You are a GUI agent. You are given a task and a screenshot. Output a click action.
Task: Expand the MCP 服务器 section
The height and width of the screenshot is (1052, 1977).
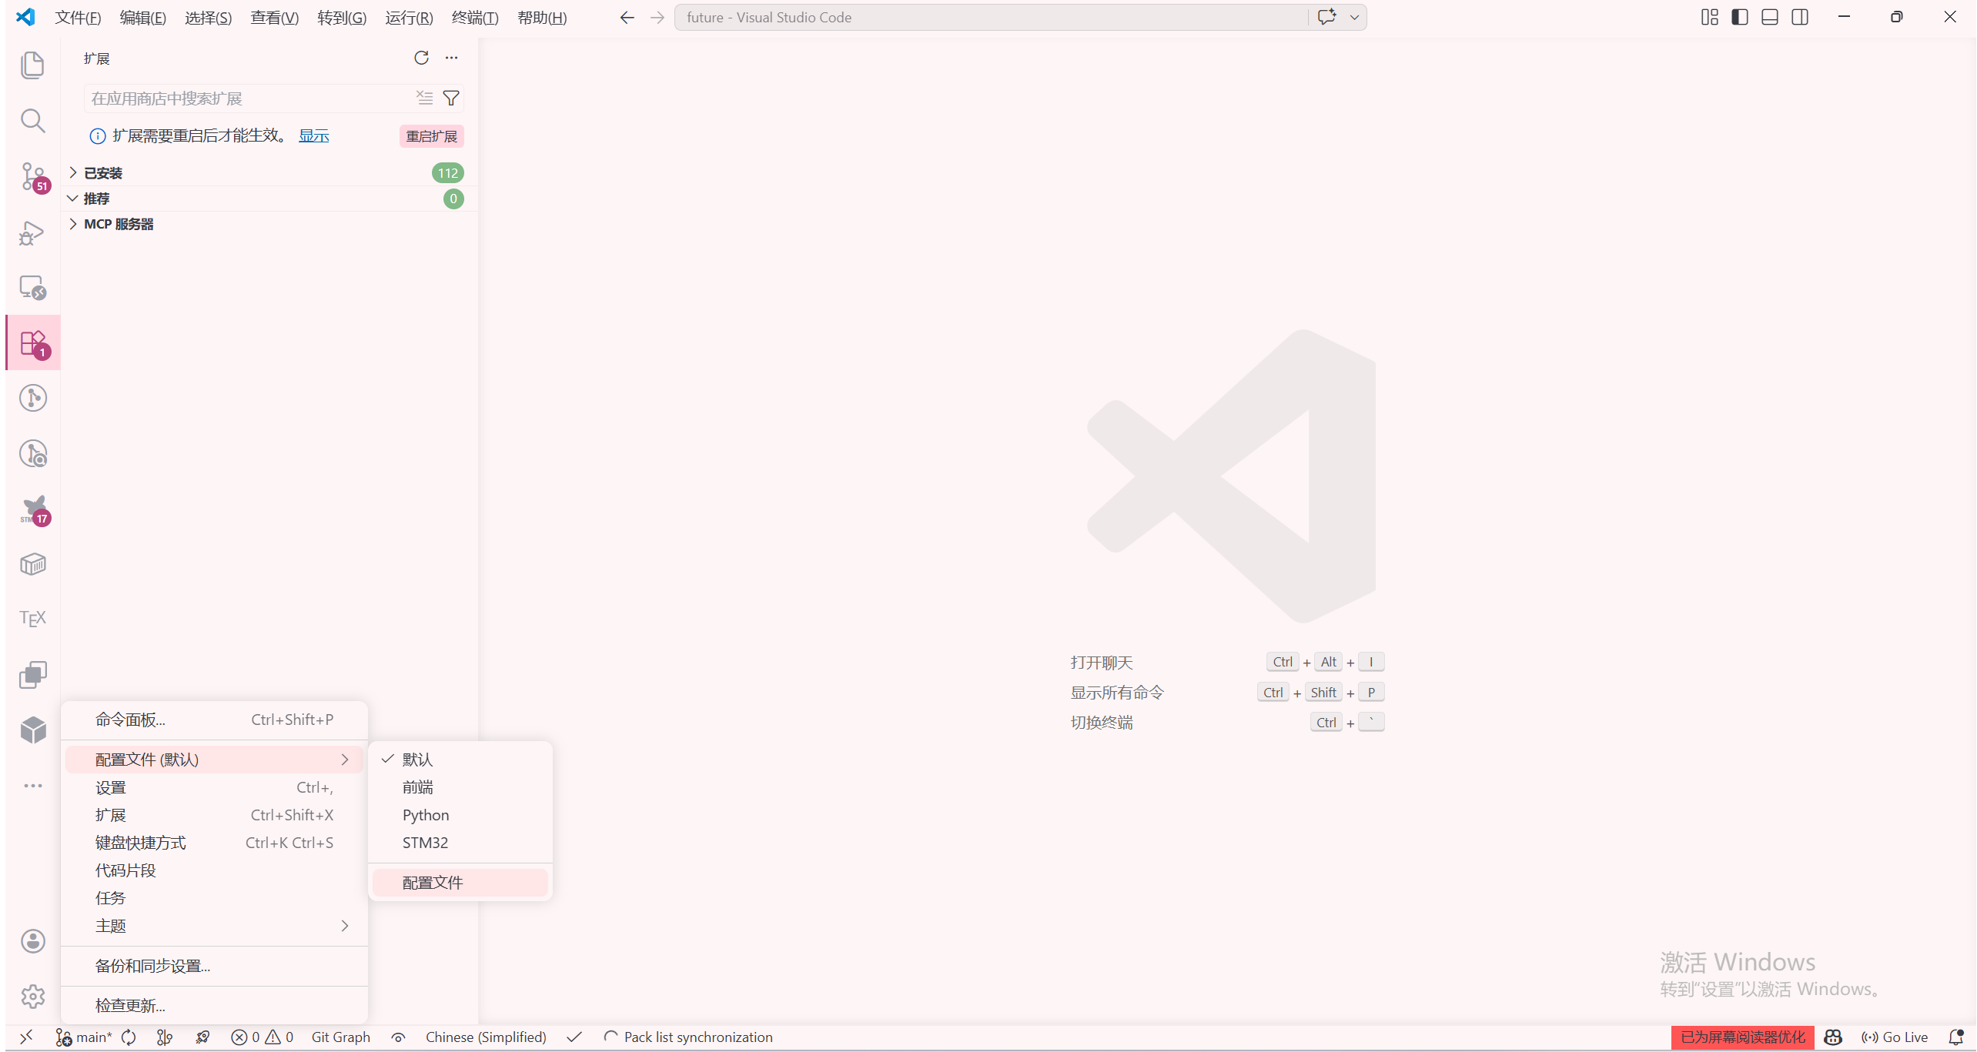tap(119, 224)
